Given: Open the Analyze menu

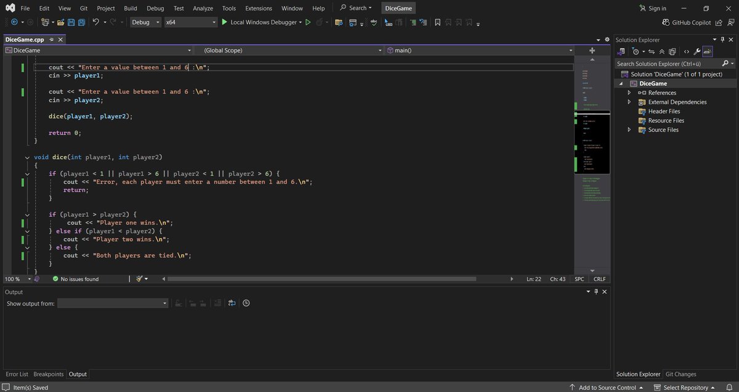Looking at the screenshot, I should 203,9.
